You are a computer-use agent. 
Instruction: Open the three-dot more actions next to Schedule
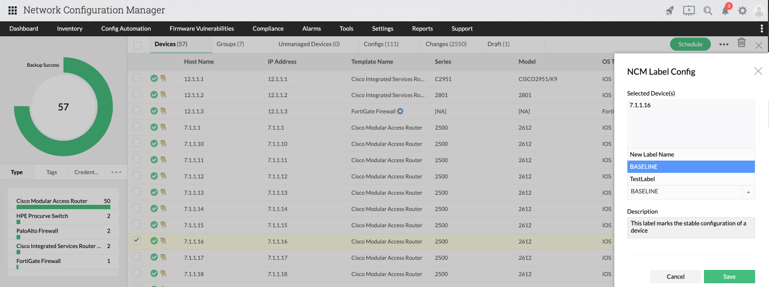(724, 44)
